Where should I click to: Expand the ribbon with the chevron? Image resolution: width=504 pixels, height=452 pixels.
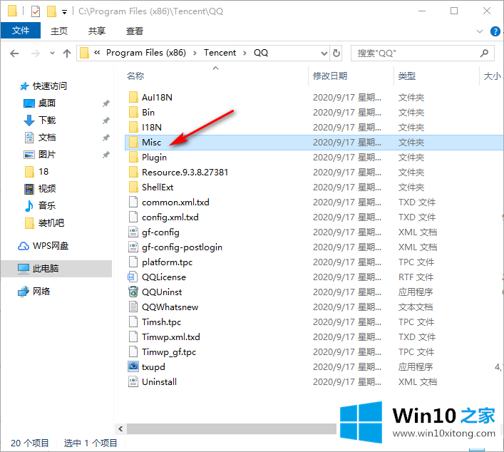tap(480, 31)
